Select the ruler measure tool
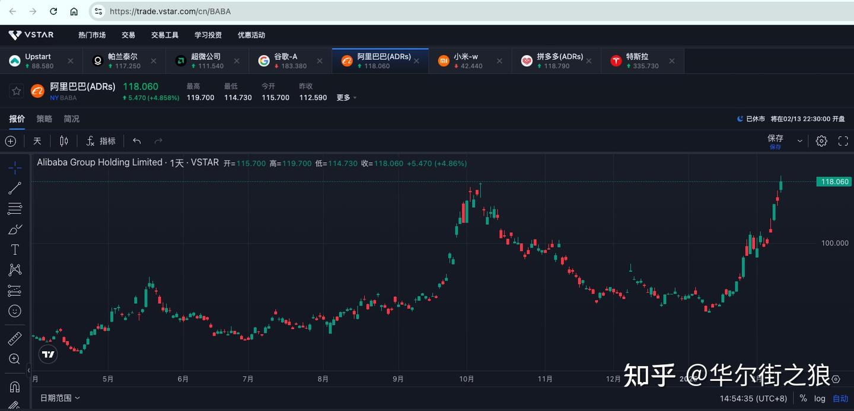Viewport: 854px width, 411px height. point(15,338)
